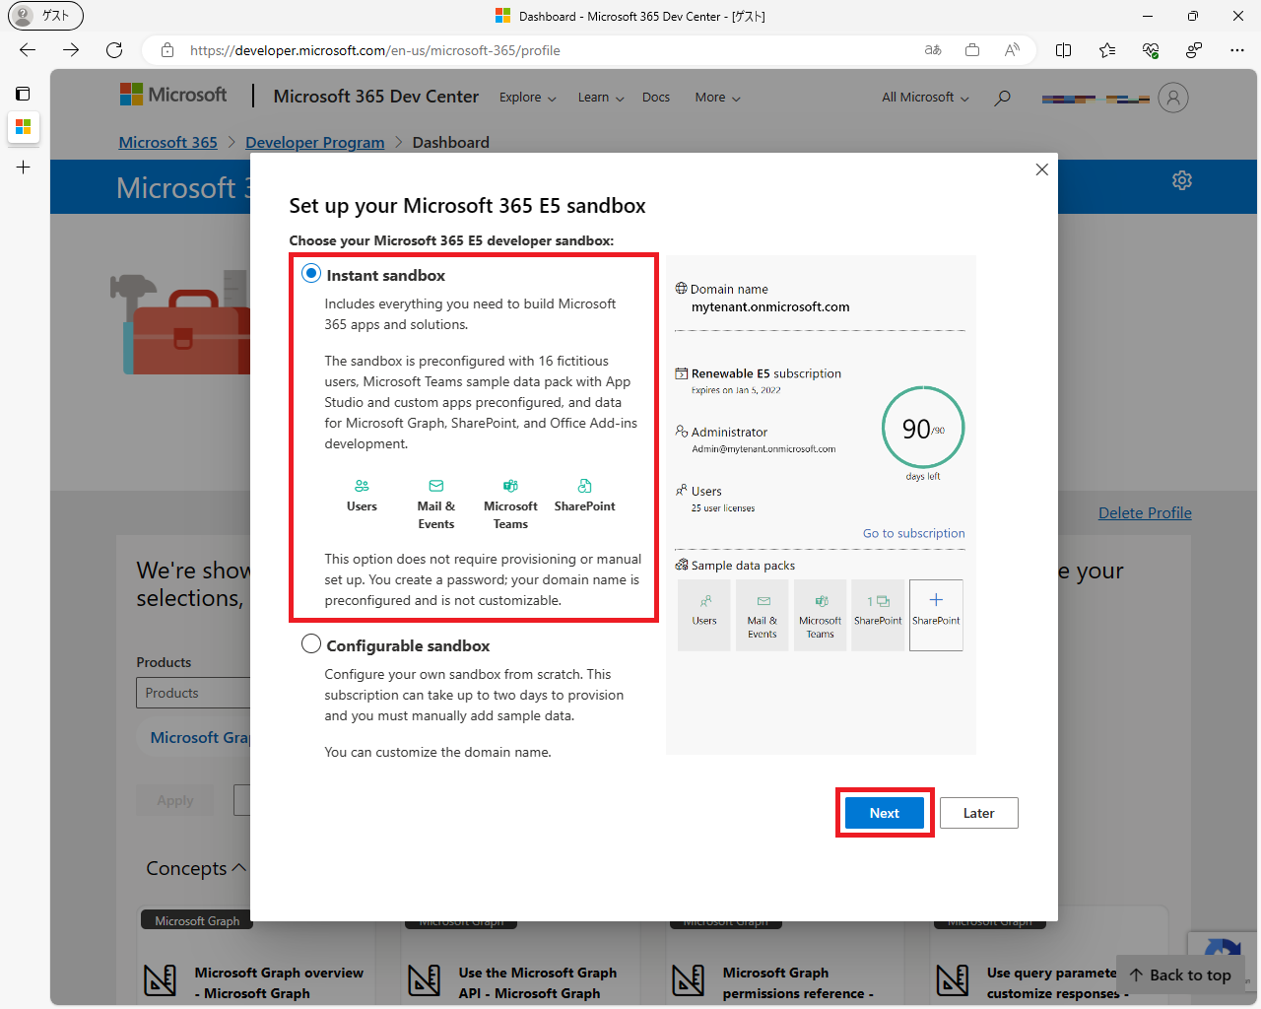Screen dimensions: 1261x1009
Task: Click the Mail & Events envelope icon
Action: pyautogui.click(x=436, y=486)
